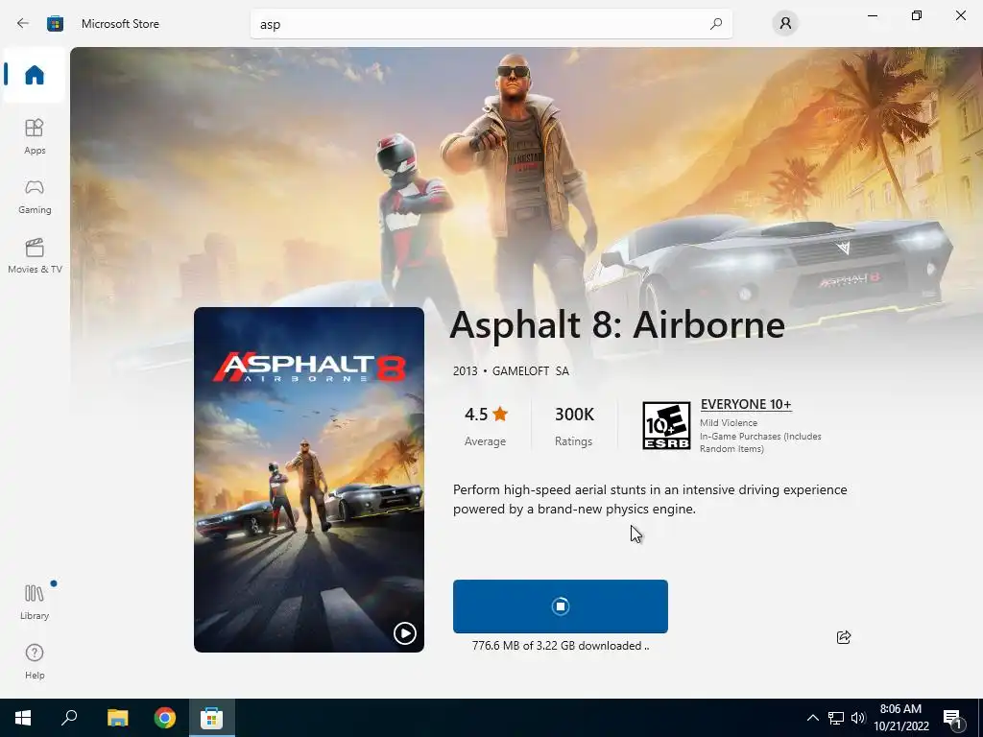Click the Microsoft Store logo icon
The width and height of the screenshot is (983, 737).
(x=55, y=24)
